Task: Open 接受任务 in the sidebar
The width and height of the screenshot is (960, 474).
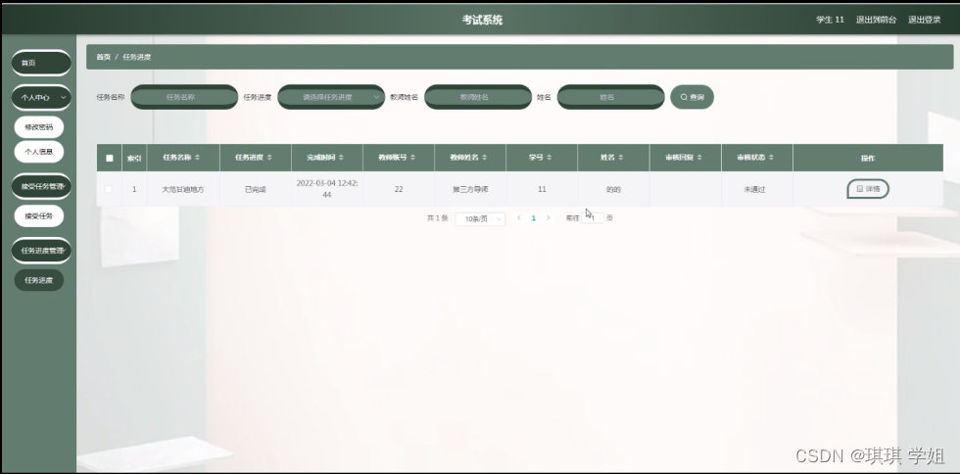Action: (x=39, y=216)
